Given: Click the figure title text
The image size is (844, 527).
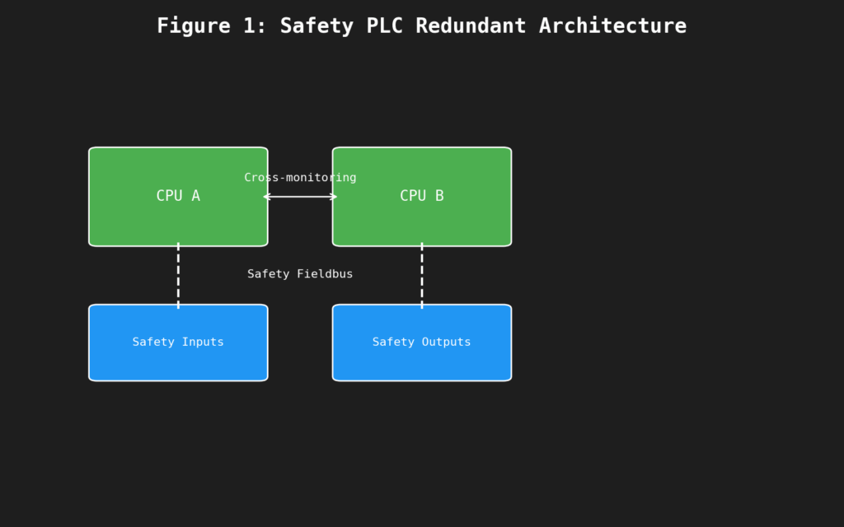Looking at the screenshot, I should click(x=421, y=25).
